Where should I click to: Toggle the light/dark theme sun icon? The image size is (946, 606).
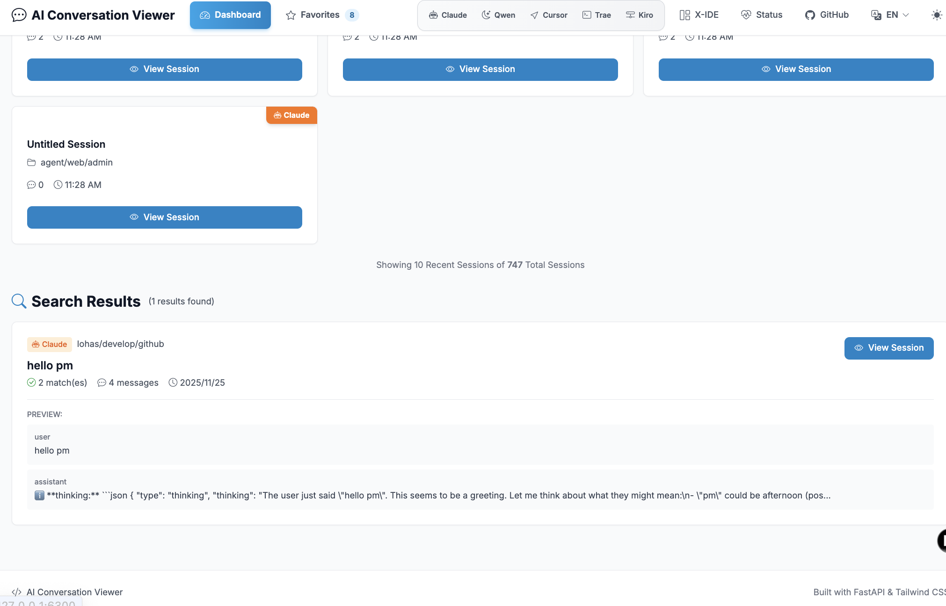click(937, 15)
